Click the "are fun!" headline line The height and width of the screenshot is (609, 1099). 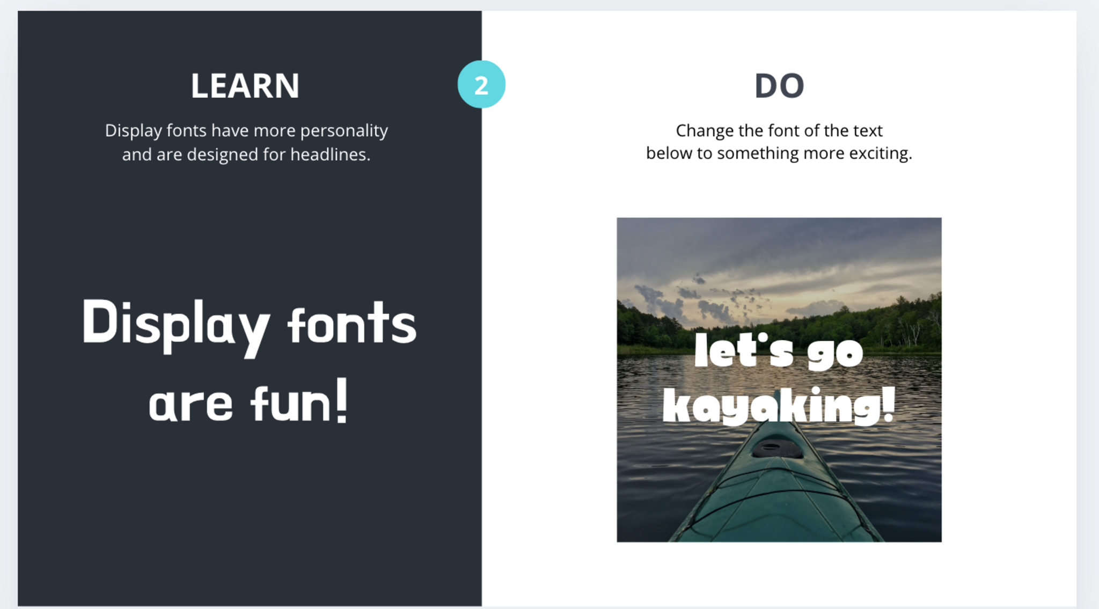point(248,402)
